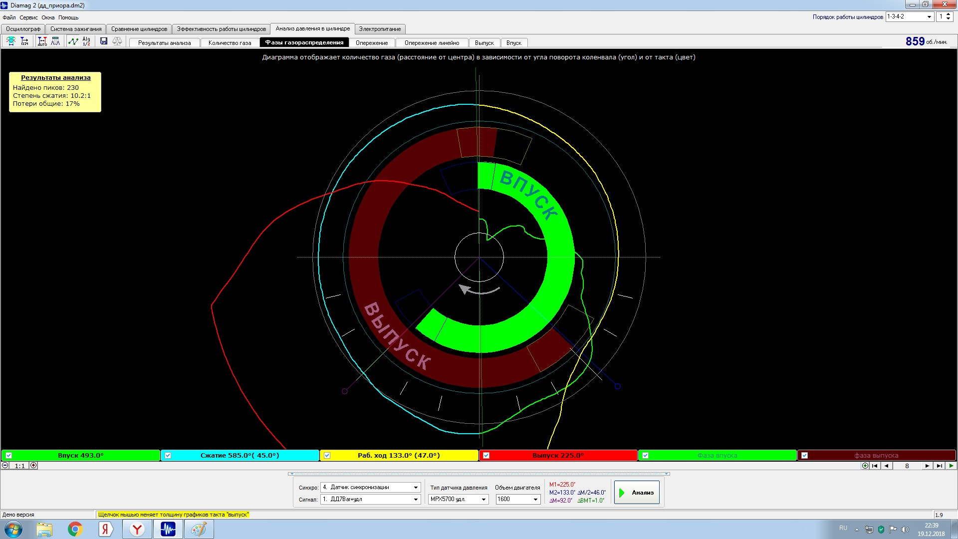Click the green plus add frame icon
The width and height of the screenshot is (958, 539).
[x=865, y=466]
